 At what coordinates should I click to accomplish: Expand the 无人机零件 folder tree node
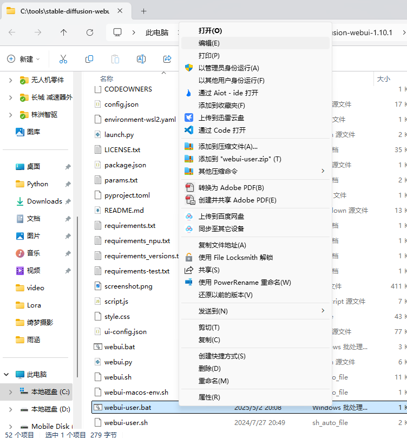(10, 80)
